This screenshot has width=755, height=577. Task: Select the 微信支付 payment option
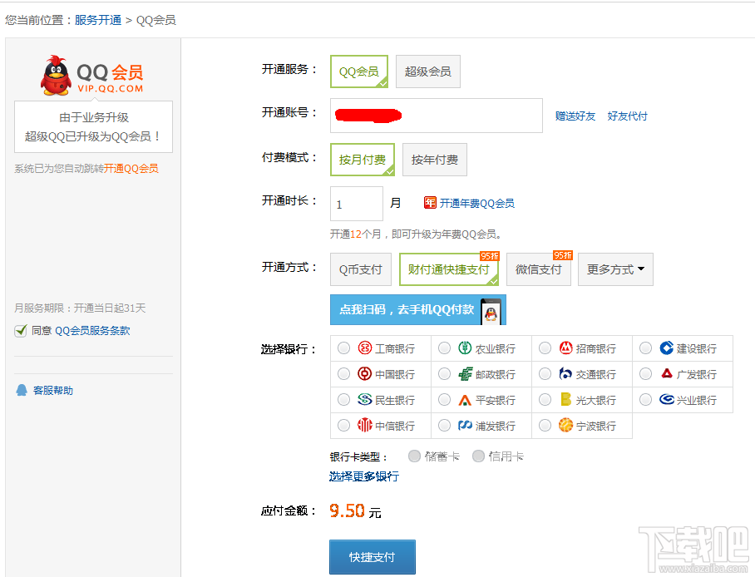tap(538, 270)
